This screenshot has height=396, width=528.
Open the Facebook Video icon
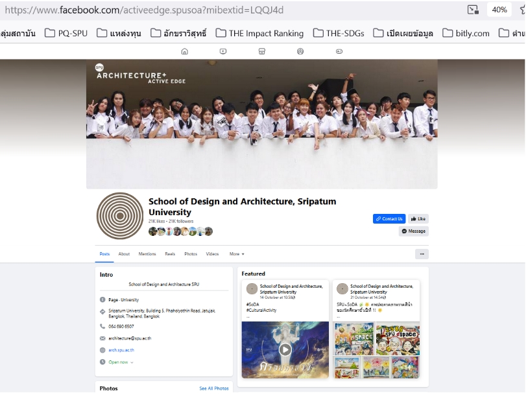[x=223, y=51]
